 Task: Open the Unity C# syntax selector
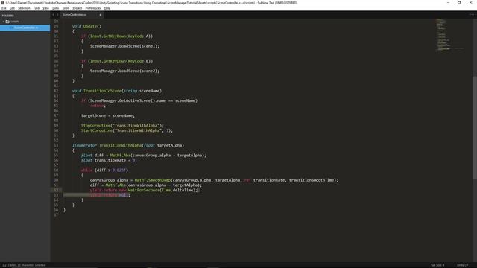click(x=462, y=265)
